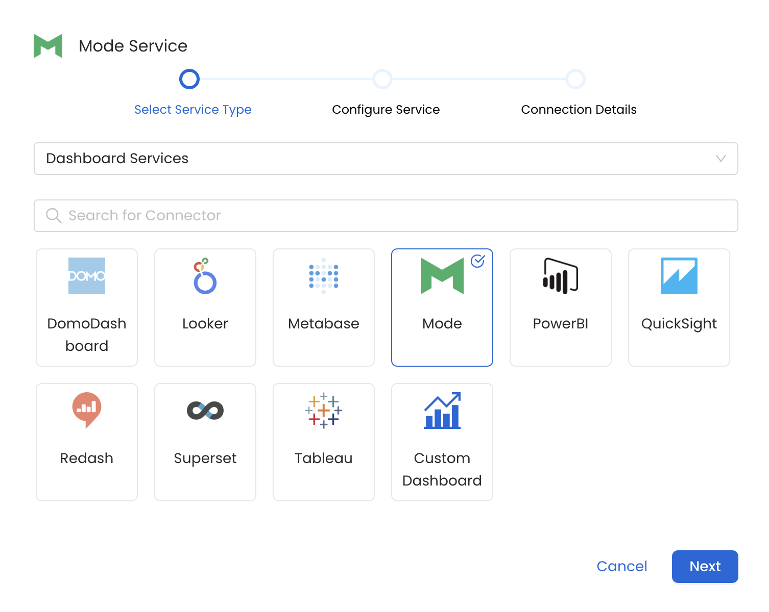Screen dimensions: 769x612
Task: Click the search magnifier icon
Action: 53,215
